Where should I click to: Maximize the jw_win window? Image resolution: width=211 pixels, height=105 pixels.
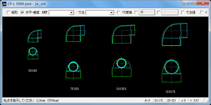[x=193, y=3]
